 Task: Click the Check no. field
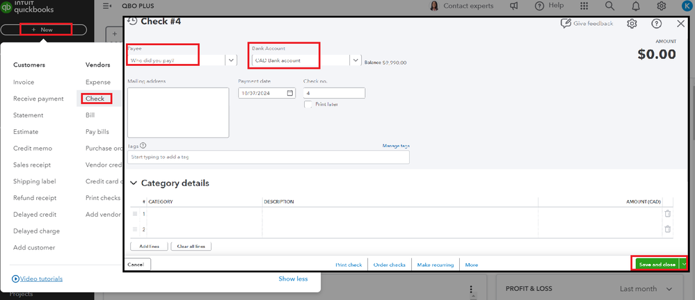[x=334, y=93]
